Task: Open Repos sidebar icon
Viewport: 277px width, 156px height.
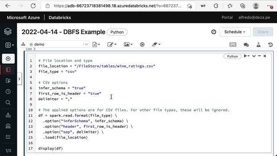Action: [x=8, y=81]
